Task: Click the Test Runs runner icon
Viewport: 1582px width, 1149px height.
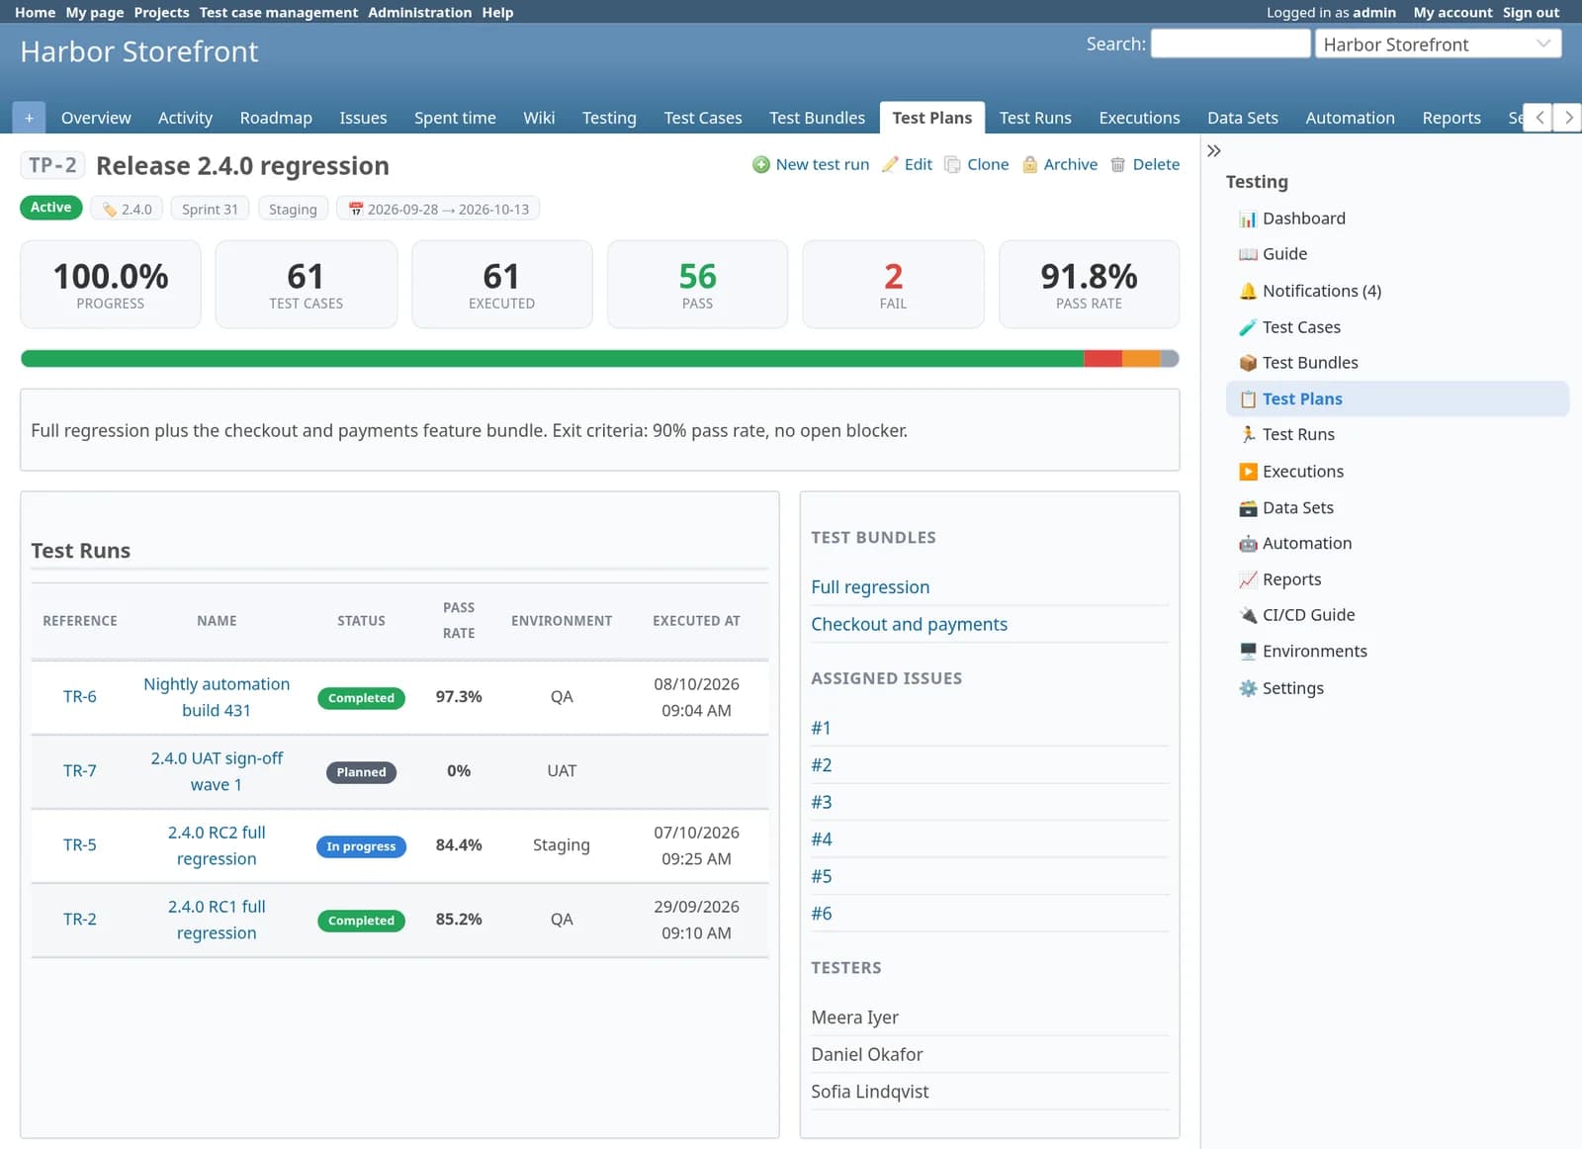Action: tap(1248, 434)
